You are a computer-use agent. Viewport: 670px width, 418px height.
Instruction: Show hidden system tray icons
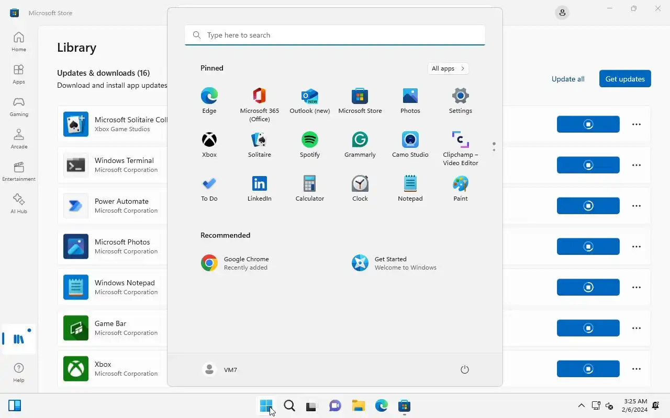(x=581, y=405)
